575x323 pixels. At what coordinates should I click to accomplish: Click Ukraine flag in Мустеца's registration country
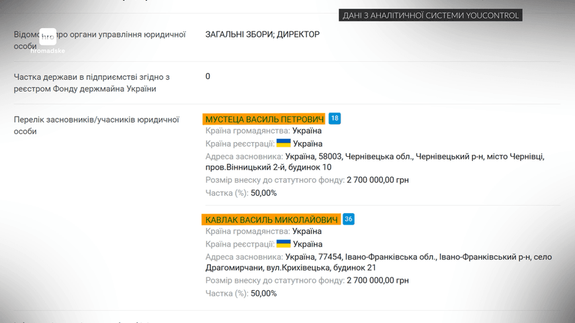[283, 143]
